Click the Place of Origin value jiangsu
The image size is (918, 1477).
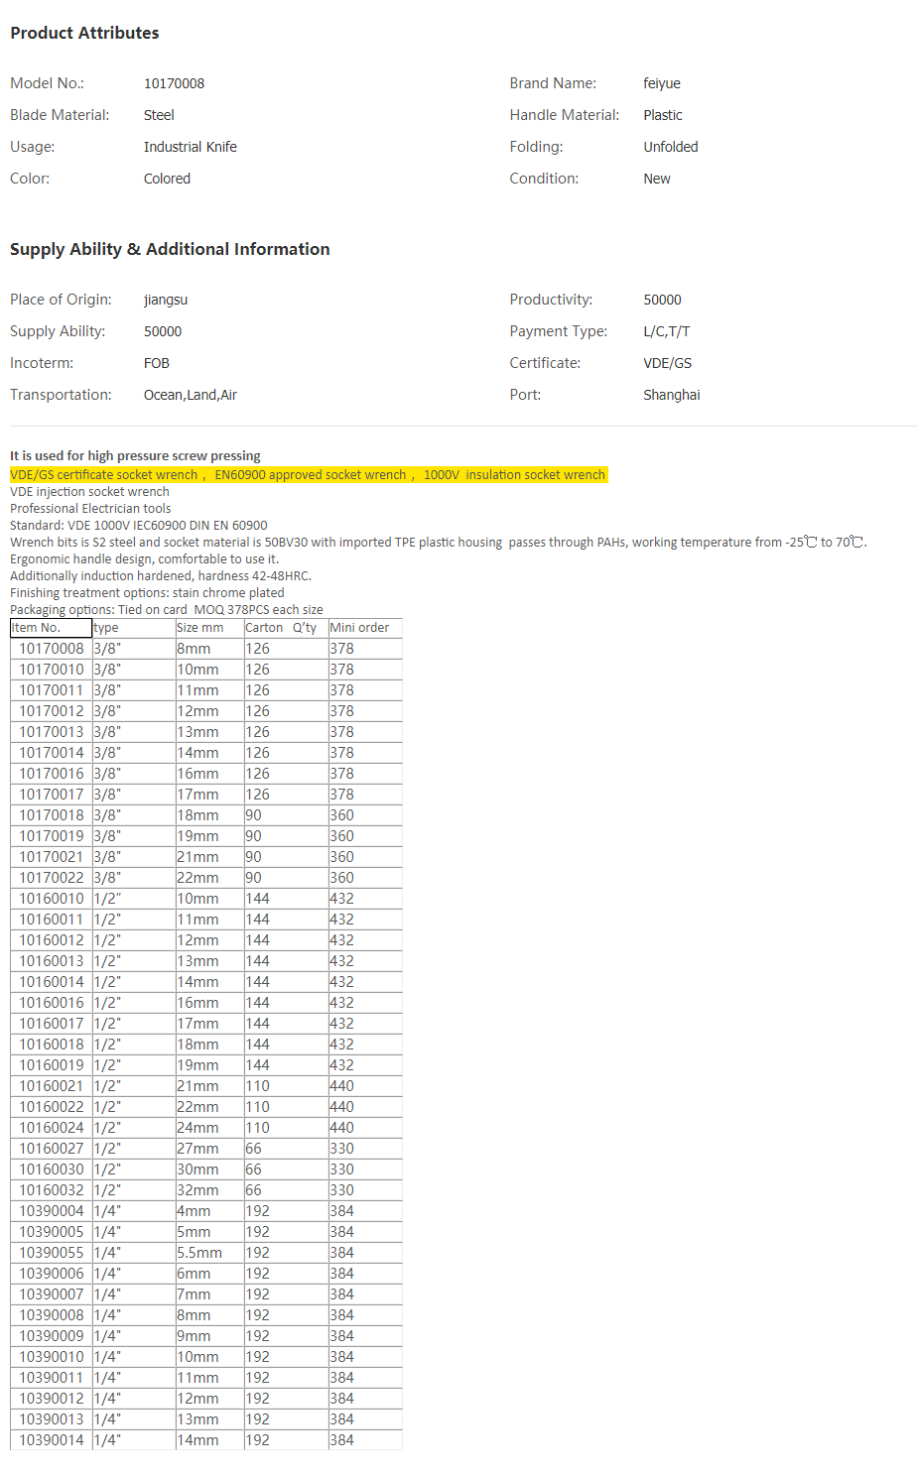[166, 300]
